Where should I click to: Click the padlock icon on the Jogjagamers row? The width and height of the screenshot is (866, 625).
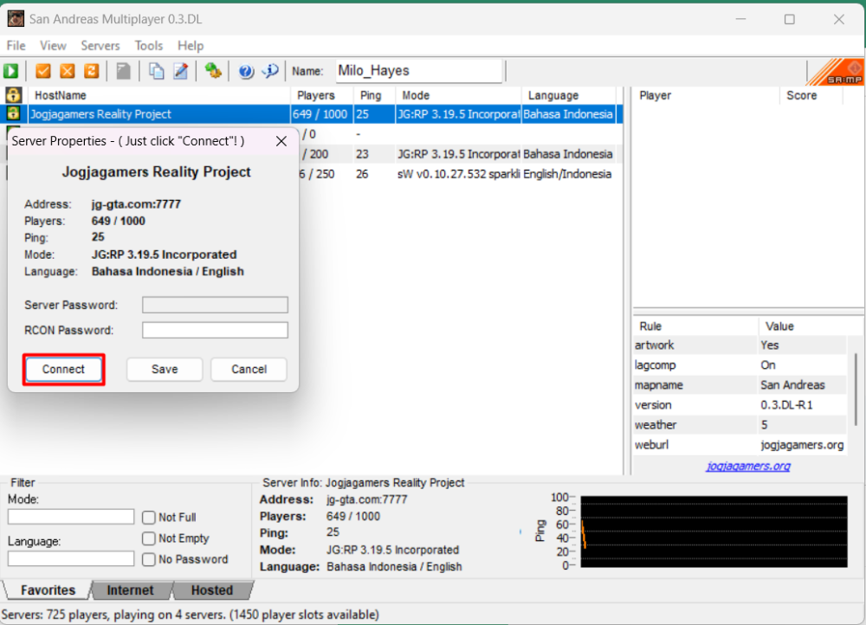click(x=13, y=113)
